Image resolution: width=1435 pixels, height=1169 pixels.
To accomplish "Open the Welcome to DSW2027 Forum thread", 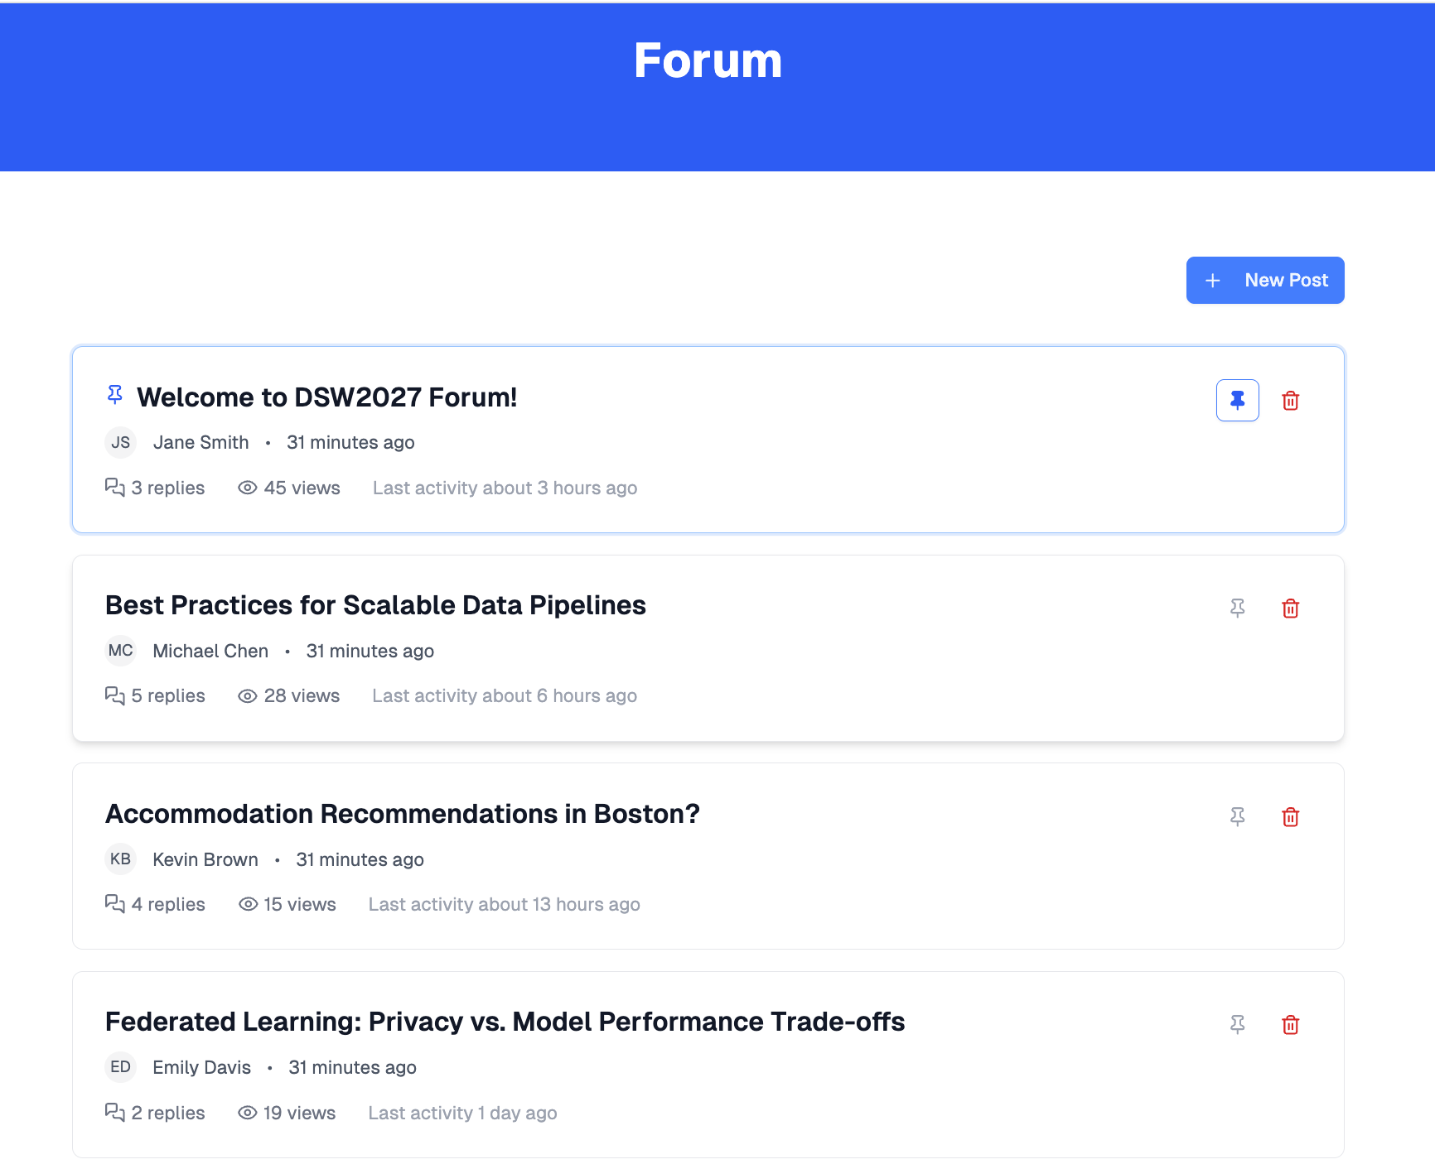I will coord(326,397).
